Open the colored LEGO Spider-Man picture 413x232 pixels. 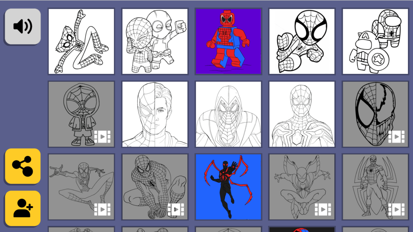[x=228, y=41]
